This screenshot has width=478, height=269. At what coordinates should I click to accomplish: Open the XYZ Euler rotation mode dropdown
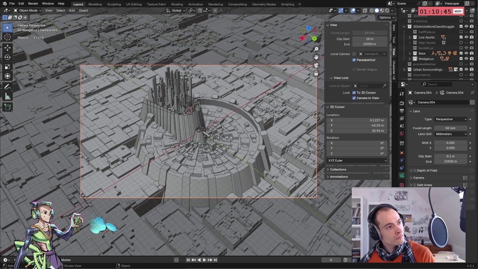click(357, 161)
